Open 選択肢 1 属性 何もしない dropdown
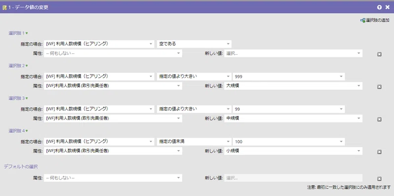The image size is (394, 196). [113, 53]
